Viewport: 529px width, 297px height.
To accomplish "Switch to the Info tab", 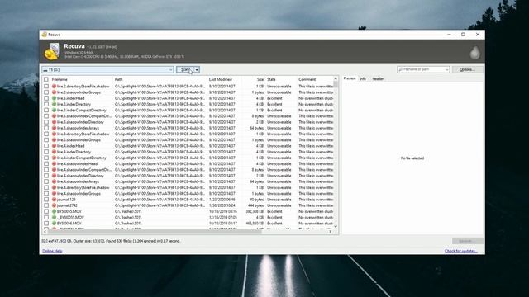I will coord(363,79).
